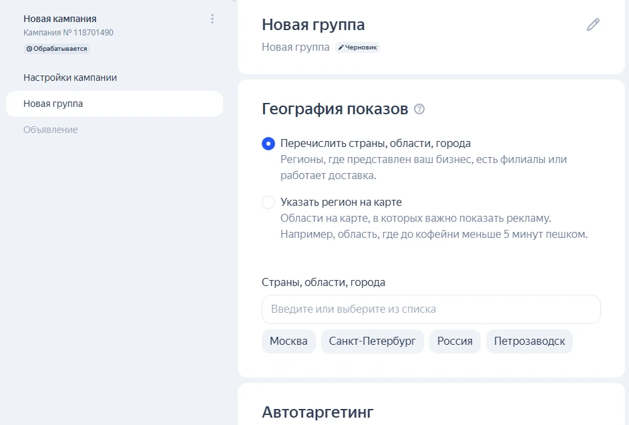Click the Обрабатывается status badge
This screenshot has width=629, height=425.
57,49
